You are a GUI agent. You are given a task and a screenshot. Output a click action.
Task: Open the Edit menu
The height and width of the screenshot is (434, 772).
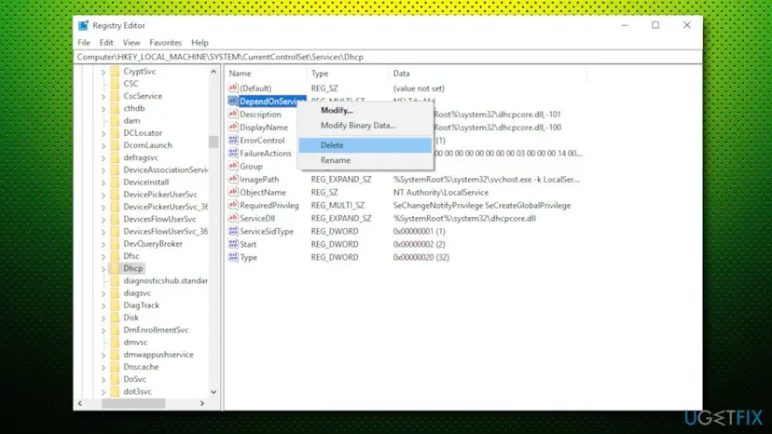106,43
